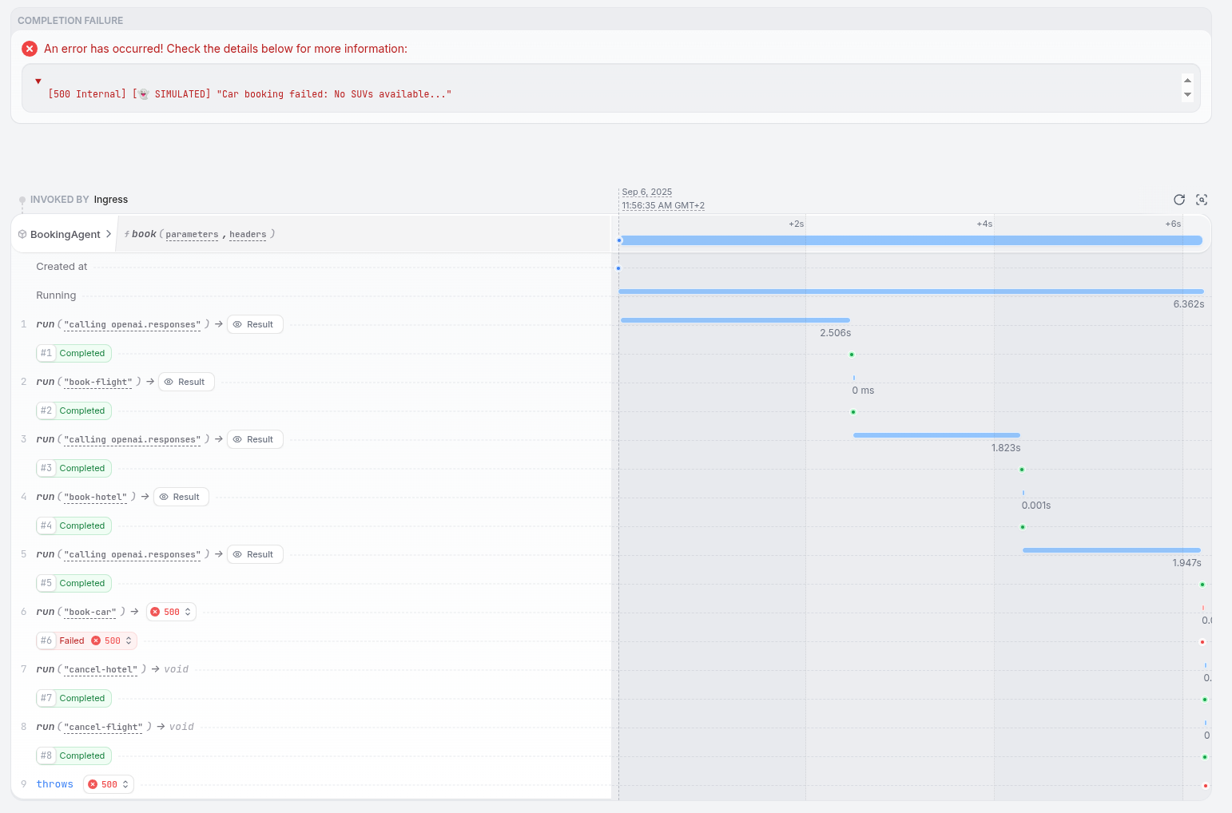Click the #8 Completed badge

74,755
